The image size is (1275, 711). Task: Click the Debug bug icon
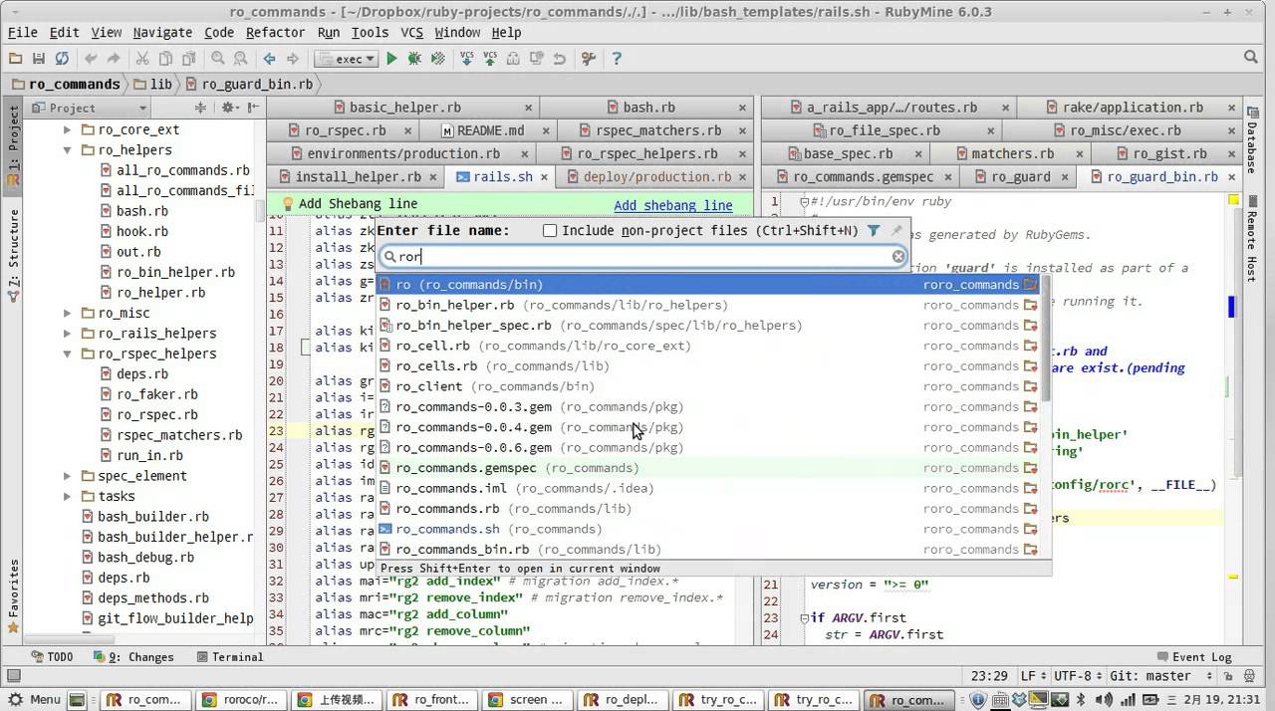tap(414, 59)
